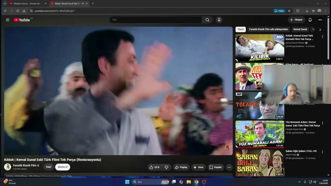Click the main Kılıbık video player
This screenshot has width=331, height=186.
(118, 91)
